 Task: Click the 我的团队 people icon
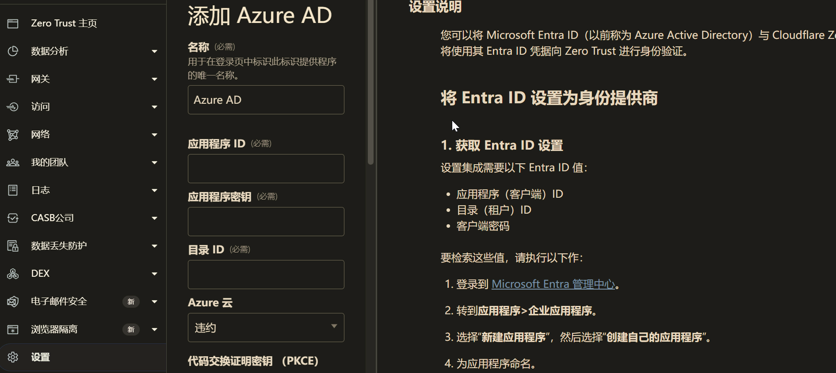[x=13, y=162]
